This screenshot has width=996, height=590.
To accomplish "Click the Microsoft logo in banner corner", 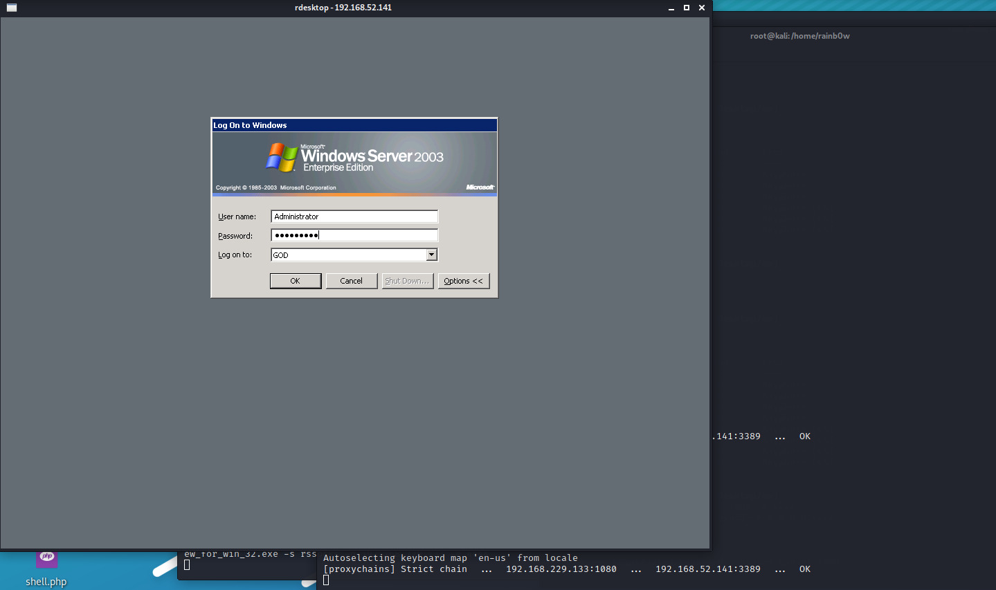I will 480,187.
